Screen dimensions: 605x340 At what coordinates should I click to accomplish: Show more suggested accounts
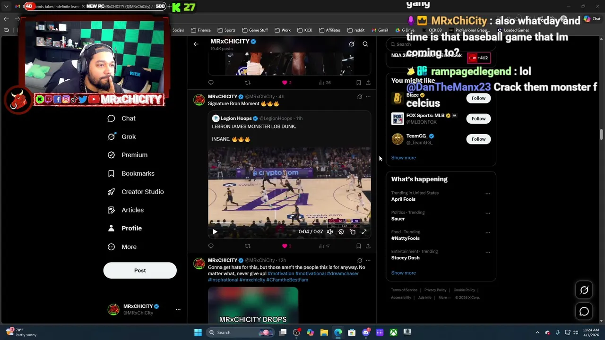[x=404, y=158]
